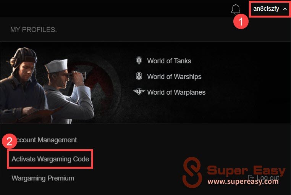Viewport: 291px width, 195px height.
Task: Open the notifications bell
Action: point(236,9)
